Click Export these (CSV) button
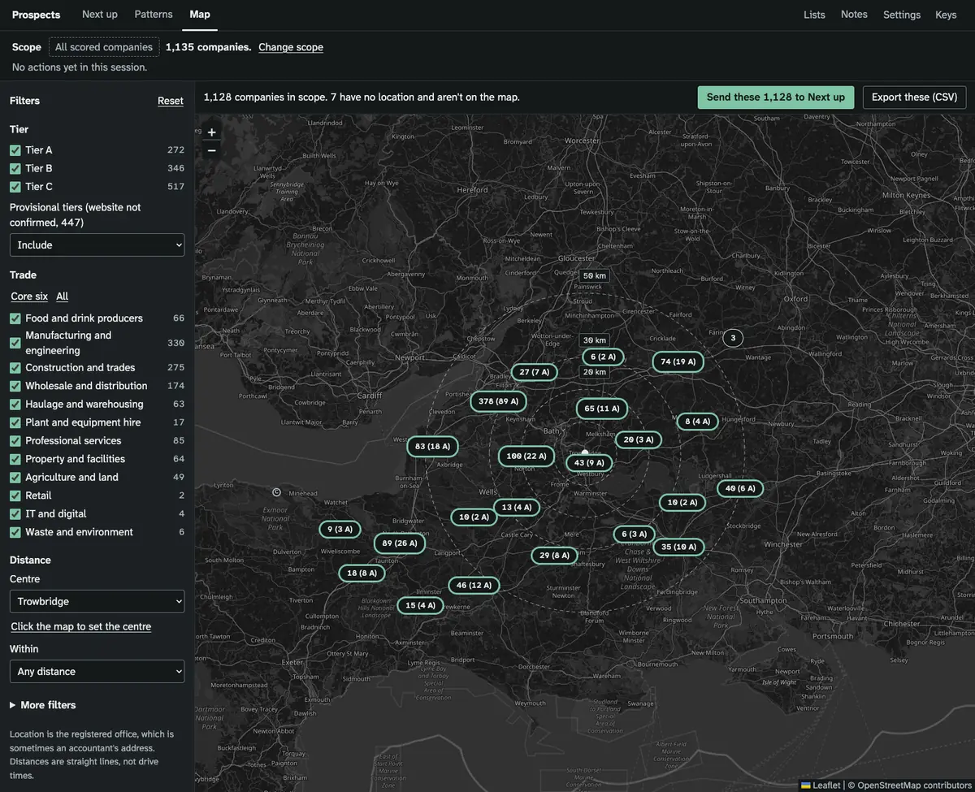Viewport: 975px width, 792px height. coord(915,97)
